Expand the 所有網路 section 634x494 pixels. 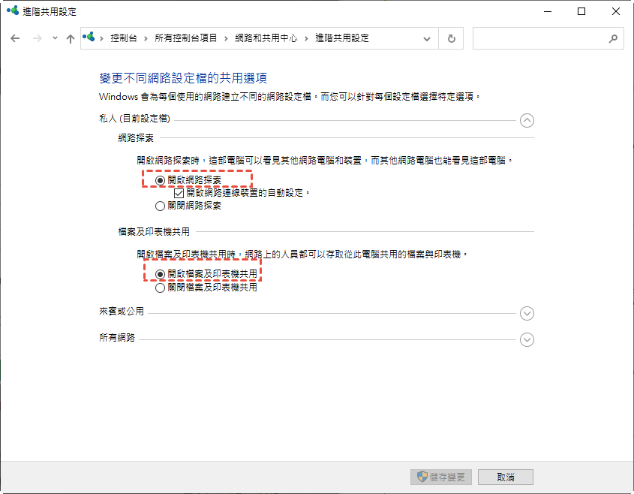click(x=527, y=340)
